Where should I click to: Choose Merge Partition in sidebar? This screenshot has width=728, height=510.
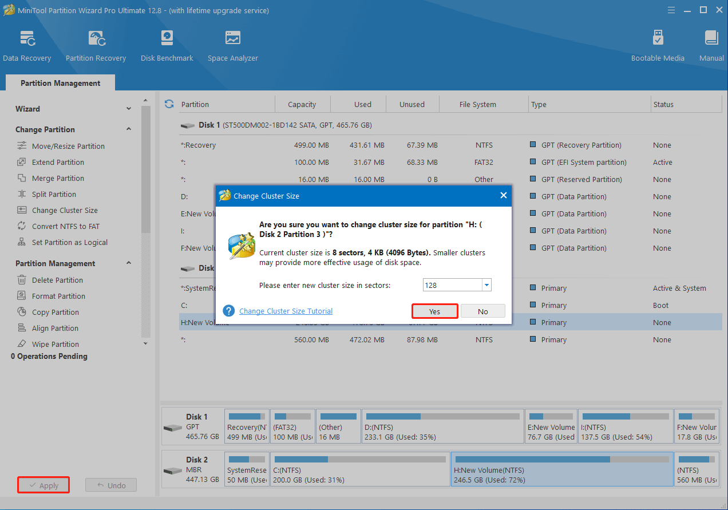click(58, 179)
